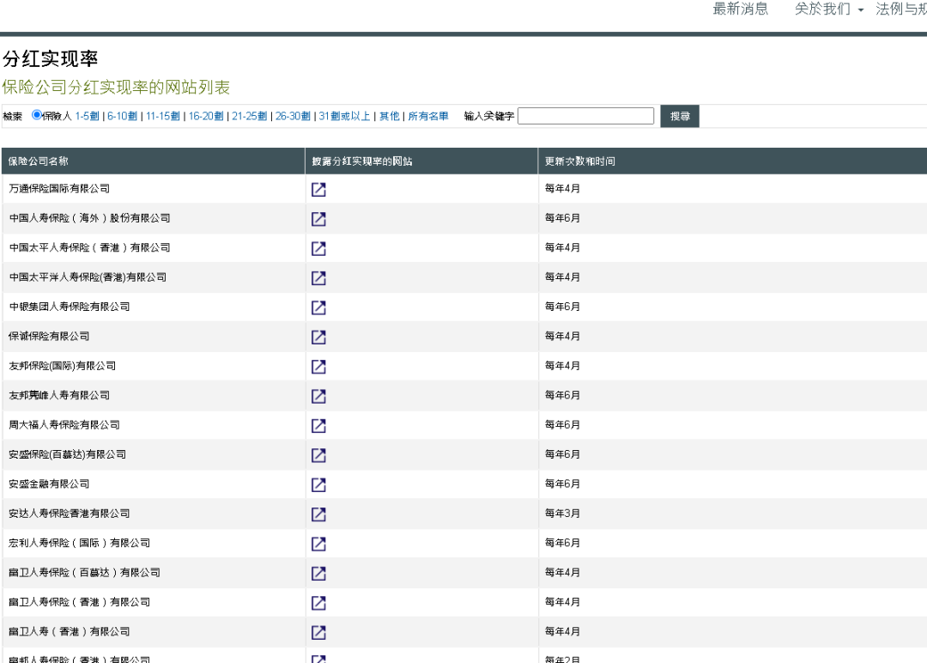Open the 最新消息 menu item

[x=740, y=9]
